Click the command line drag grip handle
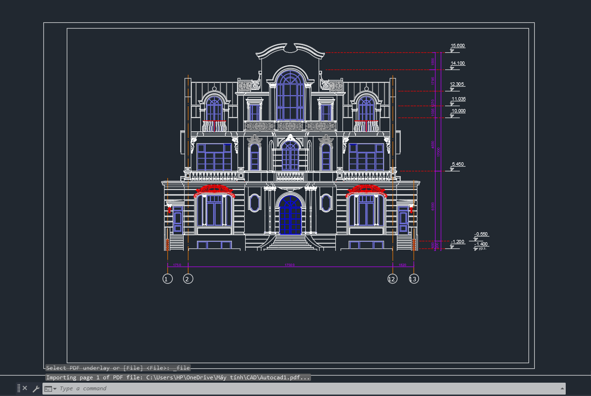The image size is (591, 396). 19,388
